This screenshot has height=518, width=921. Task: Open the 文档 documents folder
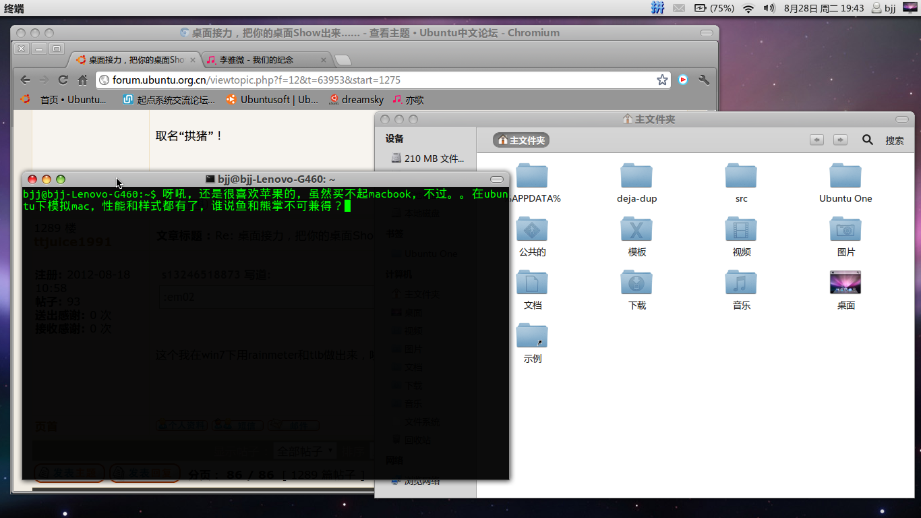coord(532,289)
